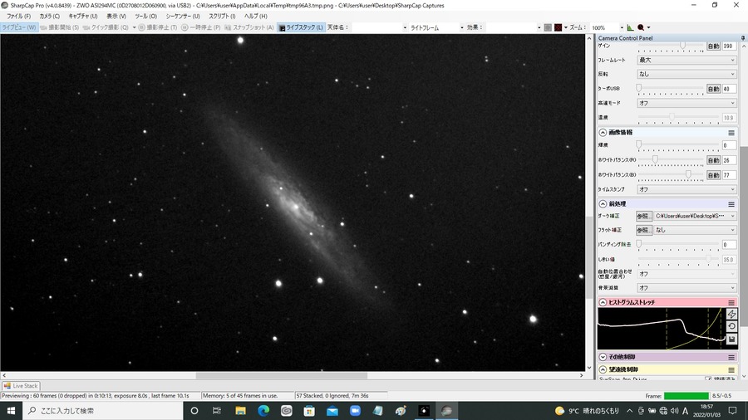748x420 pixels.
Task: Open 高速モード dropdown showing オフ
Action: [x=686, y=103]
